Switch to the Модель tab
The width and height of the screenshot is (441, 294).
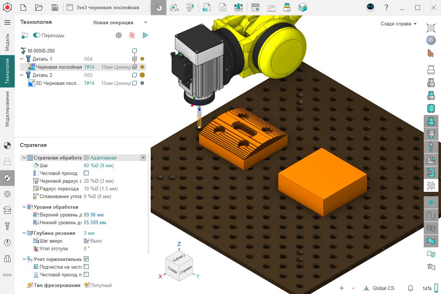click(x=7, y=42)
